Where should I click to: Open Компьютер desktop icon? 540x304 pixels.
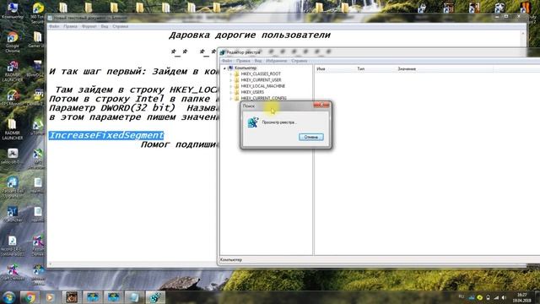13,10
